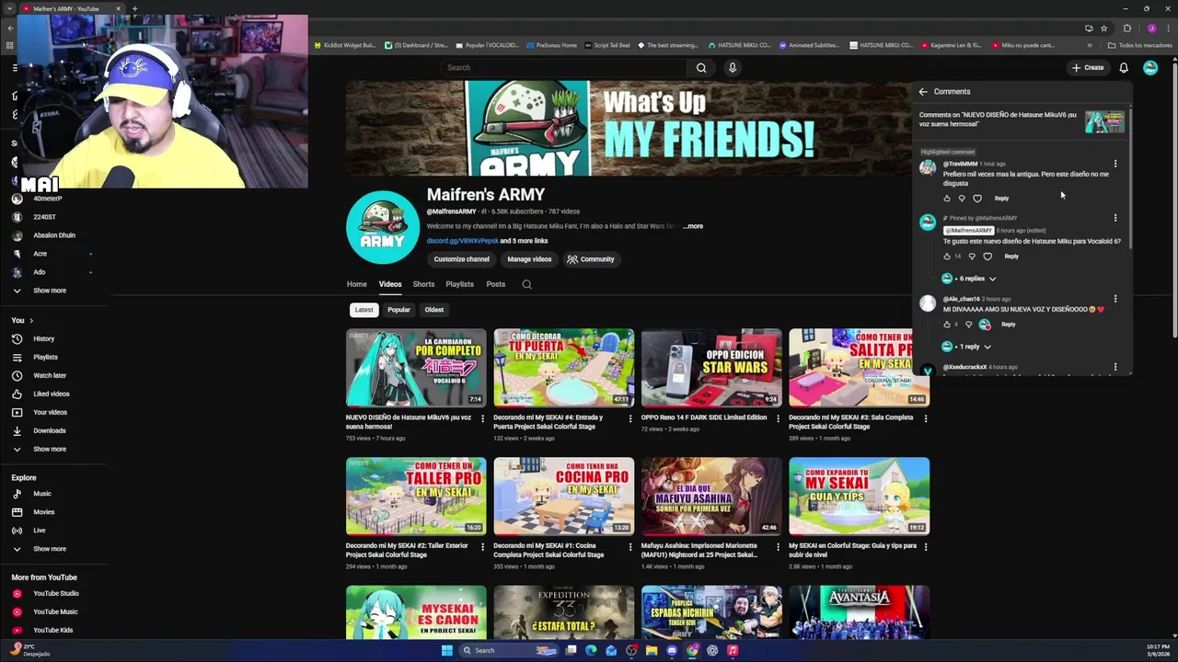Switch to the Playlists channel tab

pos(459,284)
